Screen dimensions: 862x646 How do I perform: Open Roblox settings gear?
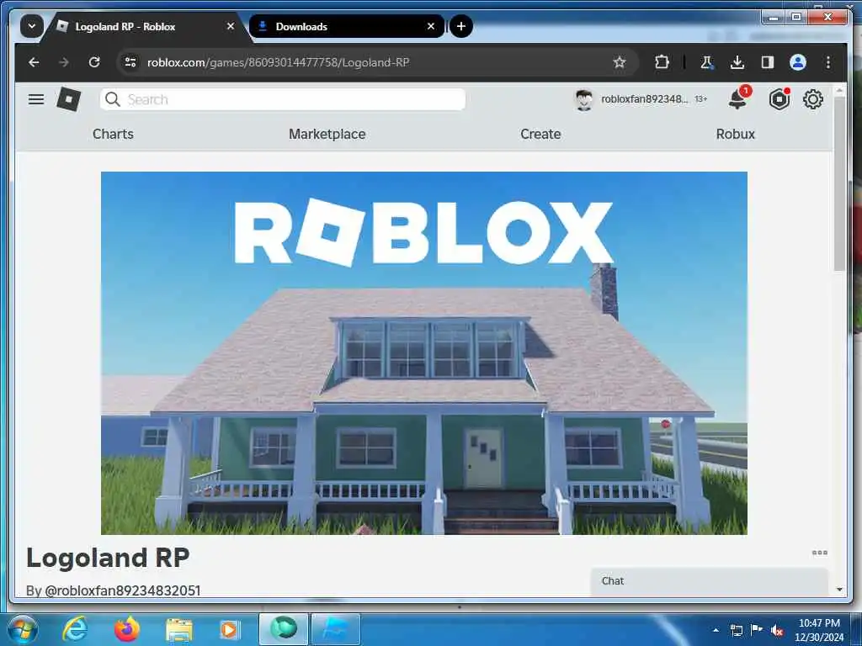[x=813, y=99]
